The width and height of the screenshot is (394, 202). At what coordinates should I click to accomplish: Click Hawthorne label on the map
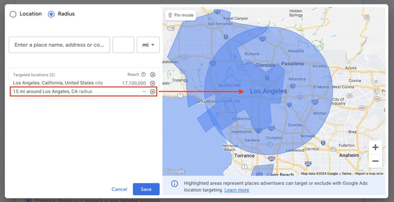[241, 131]
